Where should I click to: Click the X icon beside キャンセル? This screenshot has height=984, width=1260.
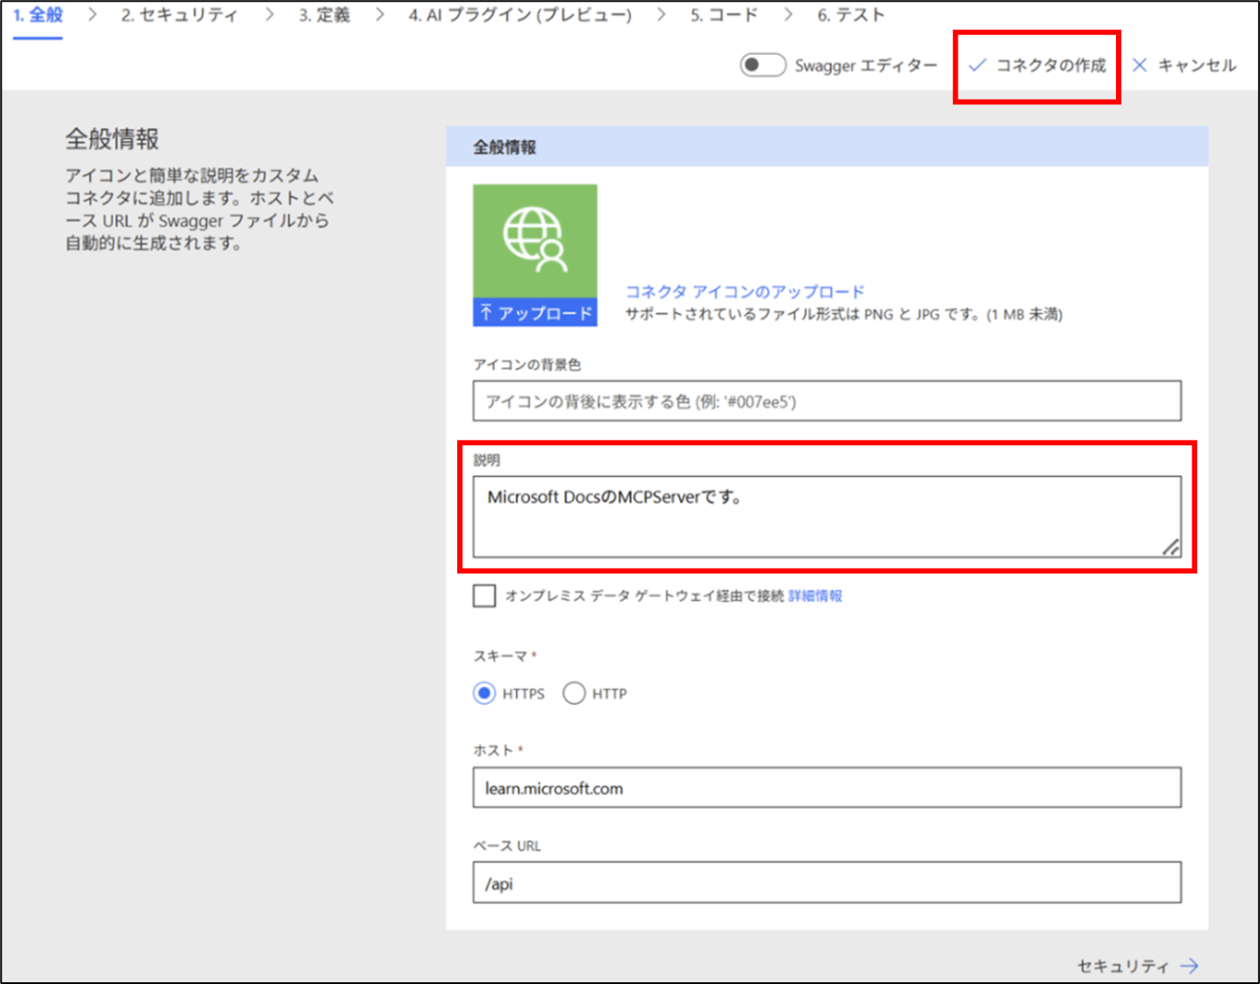click(x=1139, y=66)
